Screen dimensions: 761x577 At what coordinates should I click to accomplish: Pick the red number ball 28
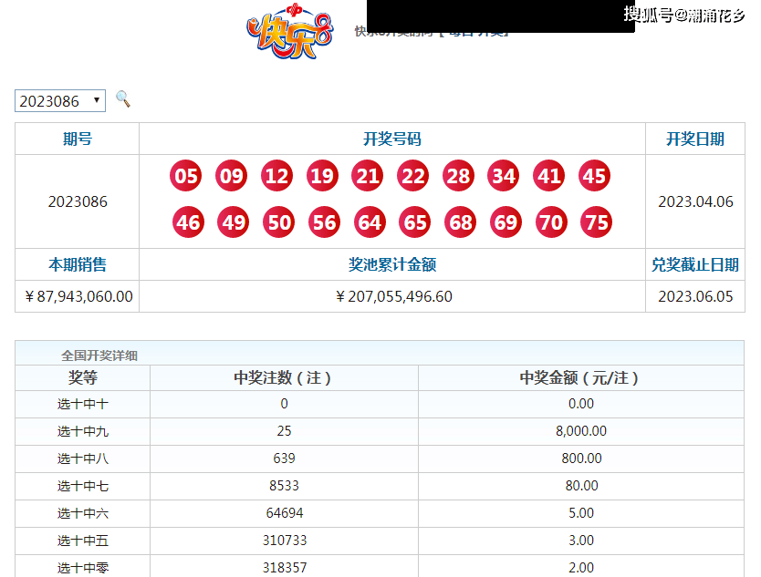[458, 176]
